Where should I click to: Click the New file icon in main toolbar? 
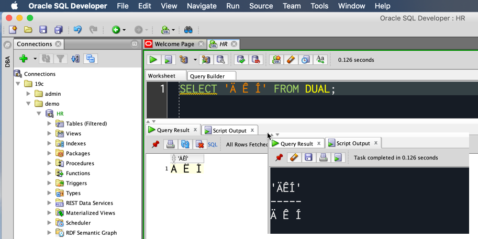(x=13, y=29)
